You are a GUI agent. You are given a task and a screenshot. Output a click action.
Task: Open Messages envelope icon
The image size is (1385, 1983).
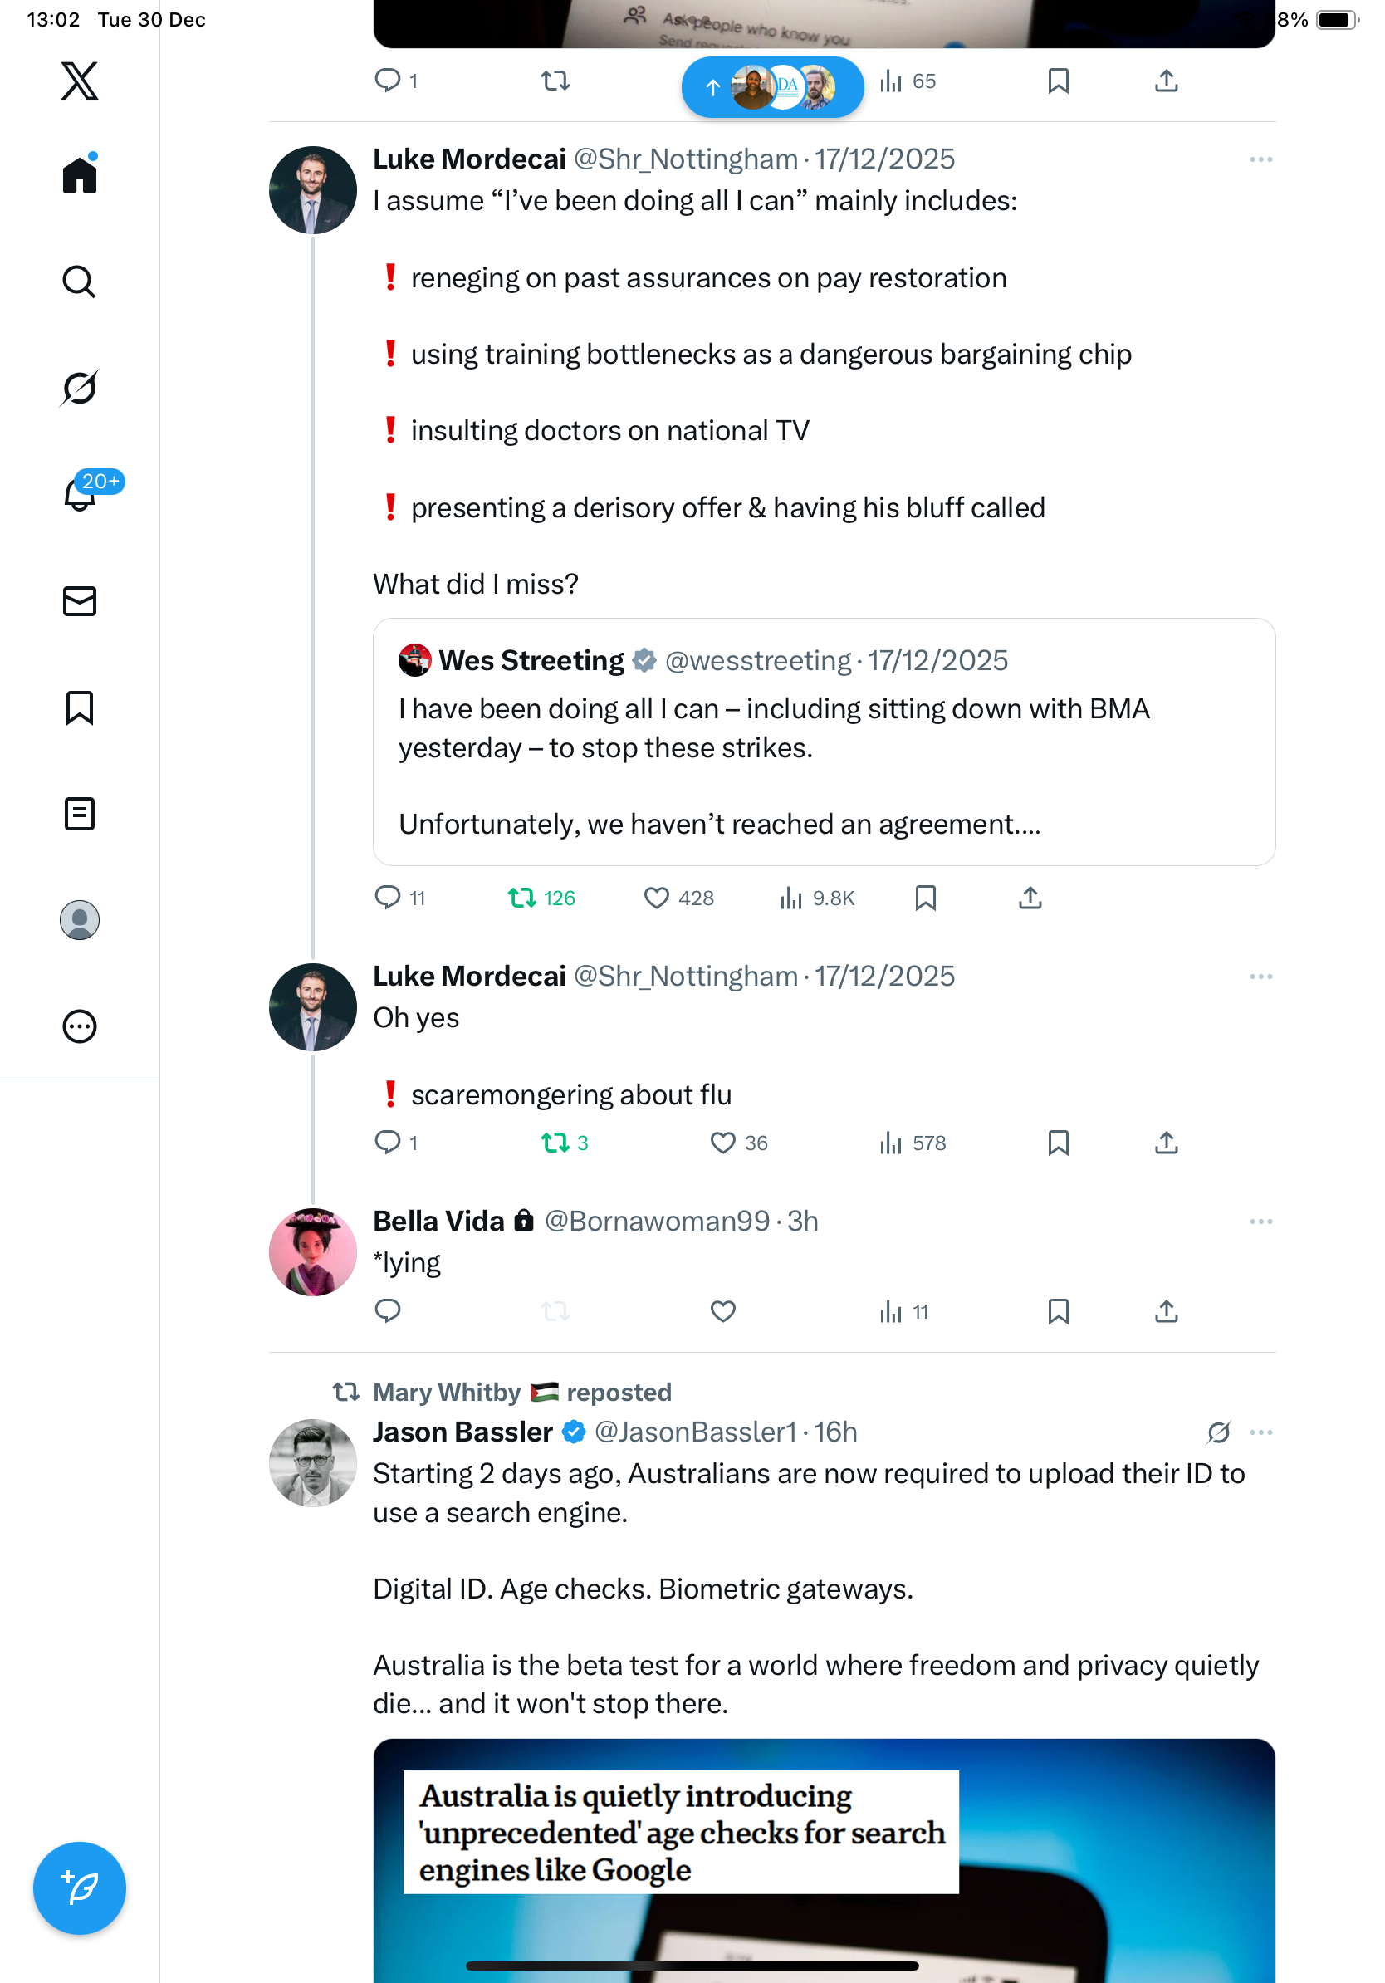point(80,601)
